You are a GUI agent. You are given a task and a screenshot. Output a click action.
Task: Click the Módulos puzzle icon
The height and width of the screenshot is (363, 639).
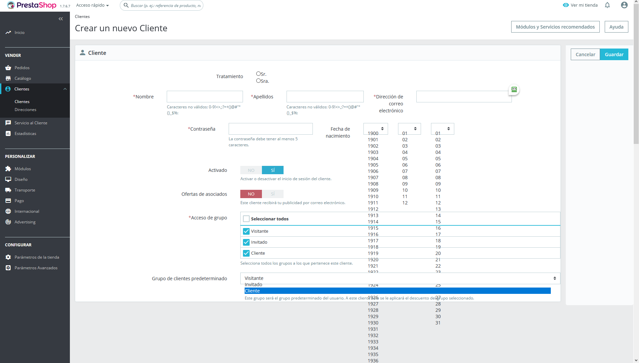8,169
